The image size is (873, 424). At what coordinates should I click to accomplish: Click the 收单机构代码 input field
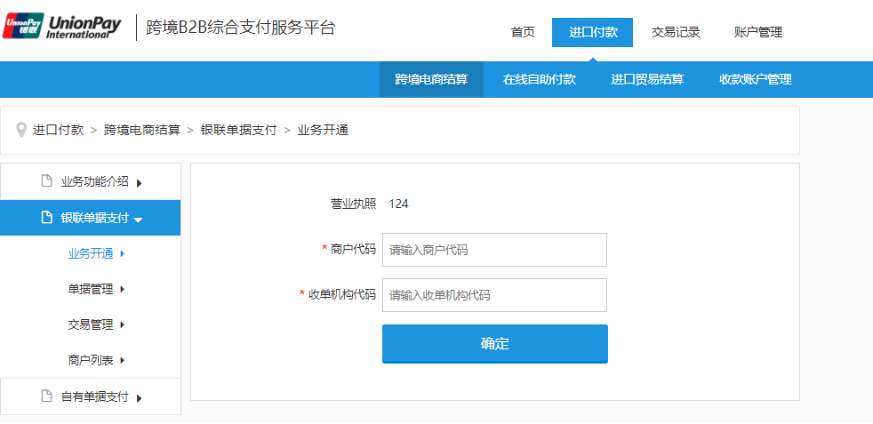click(494, 295)
